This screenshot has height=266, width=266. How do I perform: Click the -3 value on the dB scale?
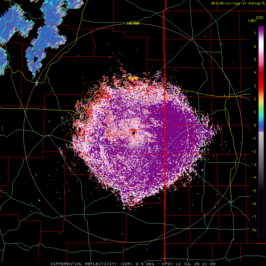(254, 165)
